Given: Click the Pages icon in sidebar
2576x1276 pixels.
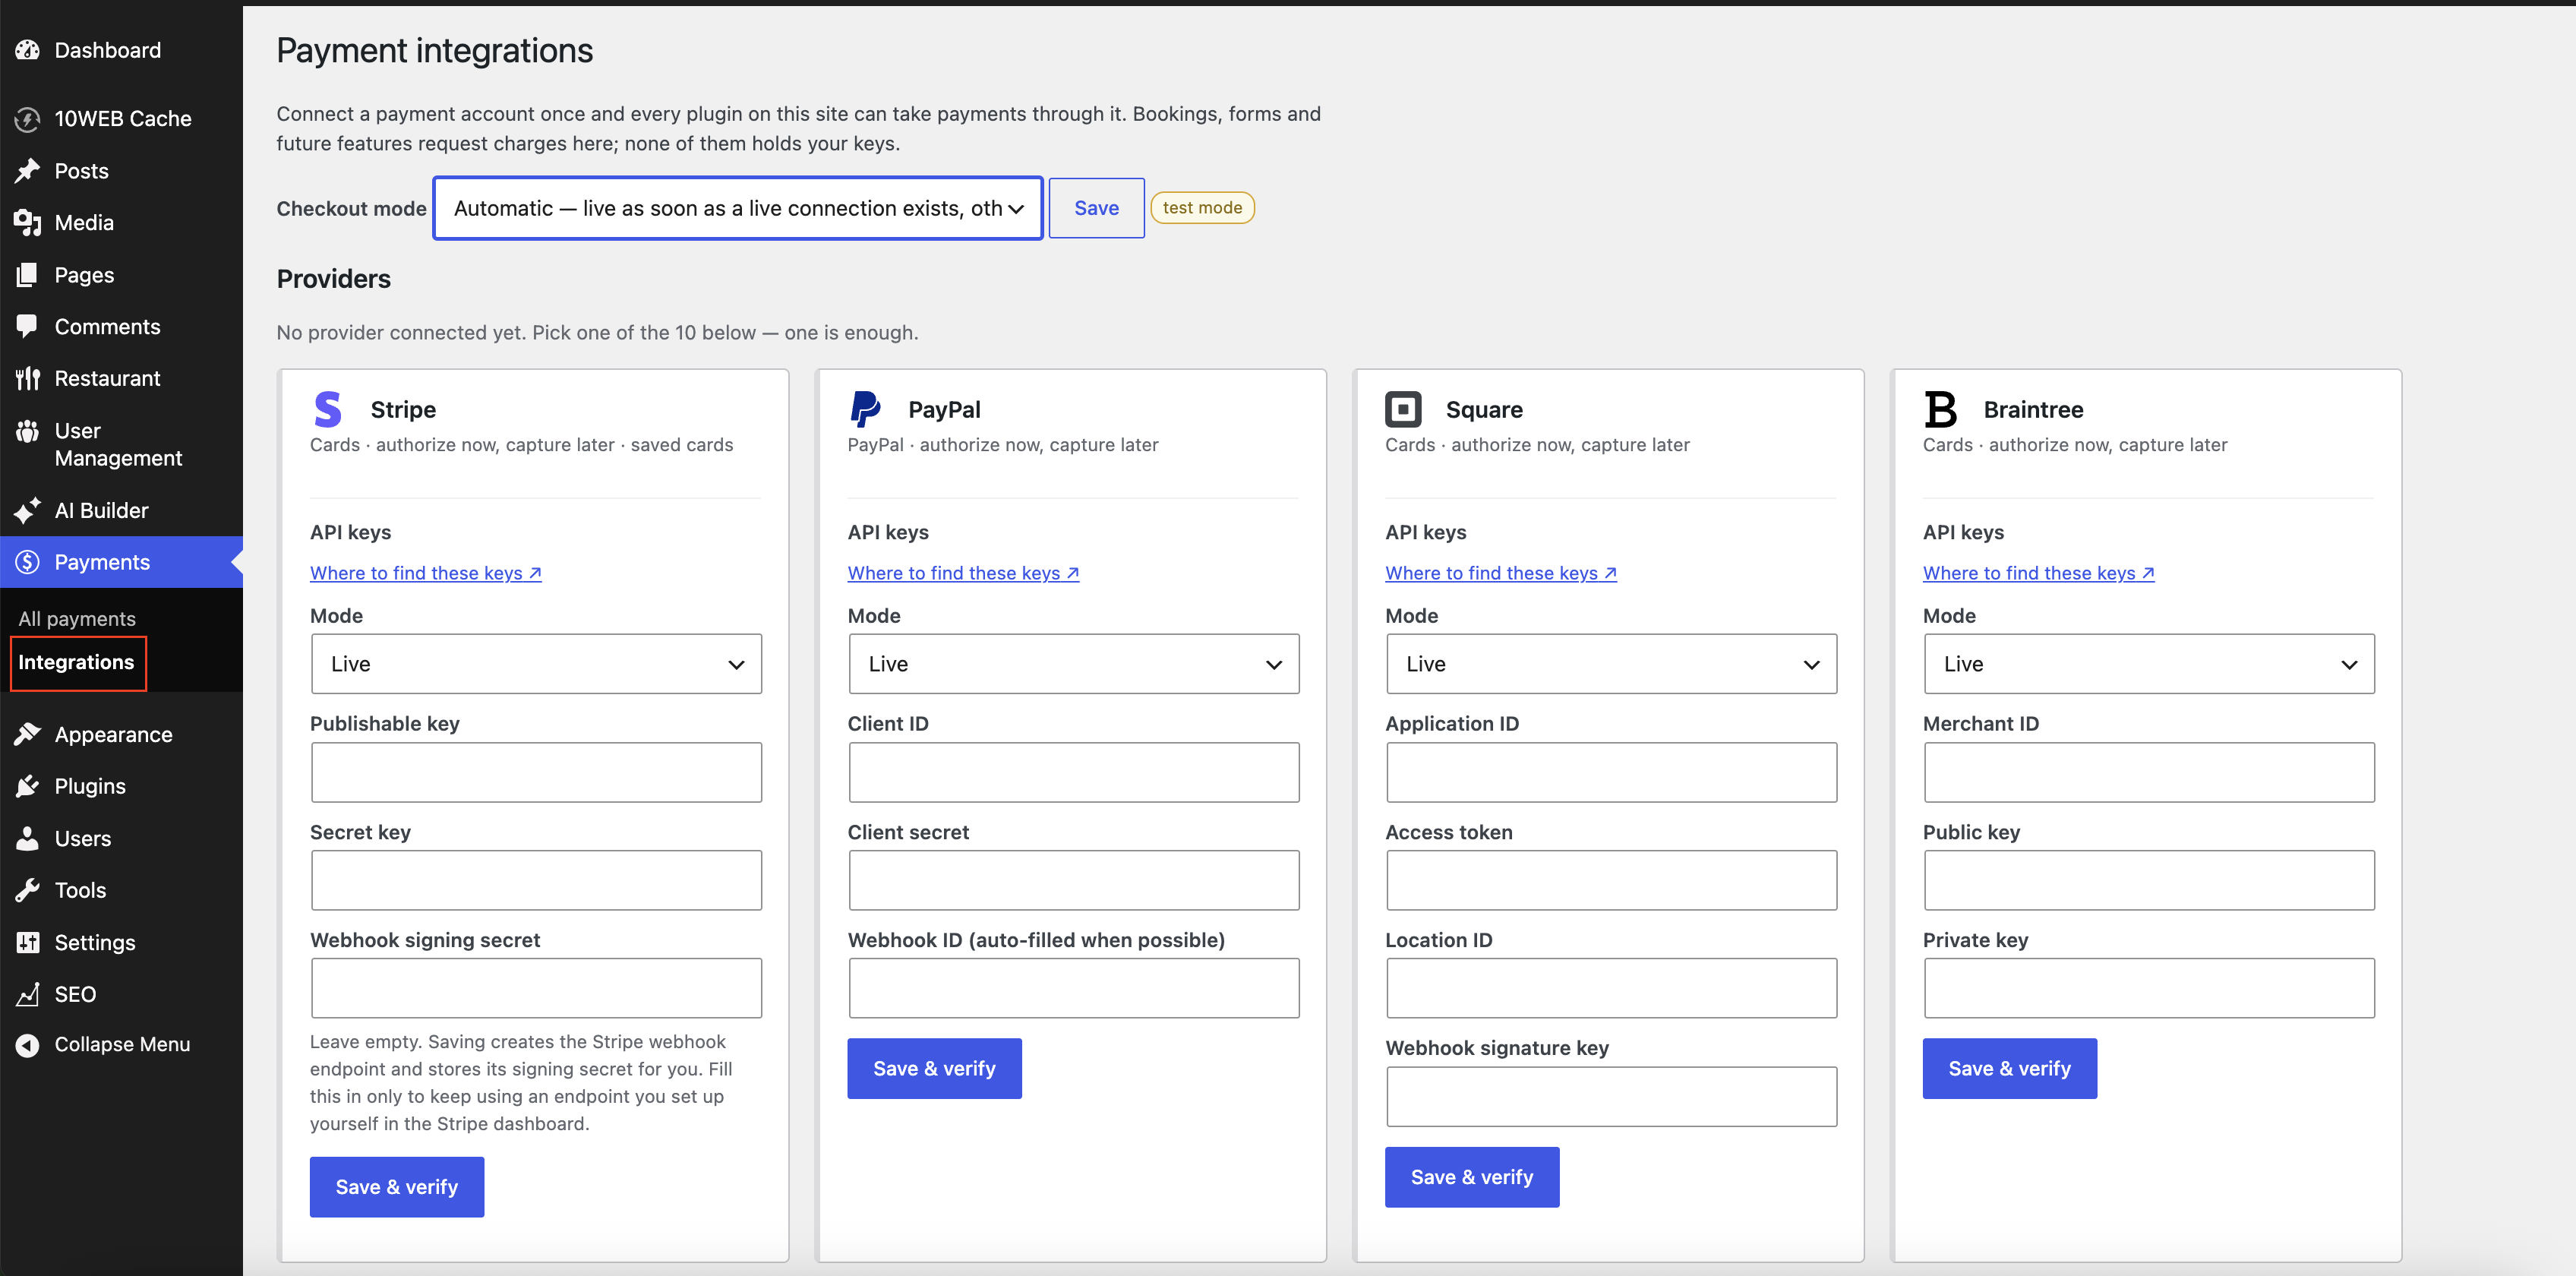Looking at the screenshot, I should [x=28, y=275].
